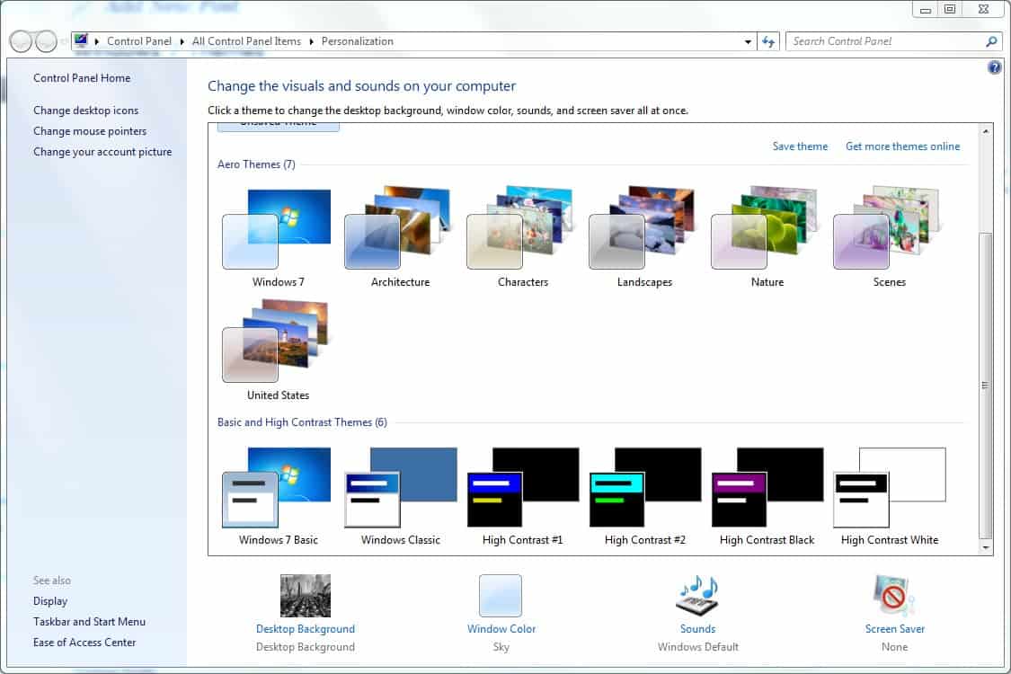Click the back navigation arrow
The image size is (1011, 674).
pyautogui.click(x=18, y=40)
